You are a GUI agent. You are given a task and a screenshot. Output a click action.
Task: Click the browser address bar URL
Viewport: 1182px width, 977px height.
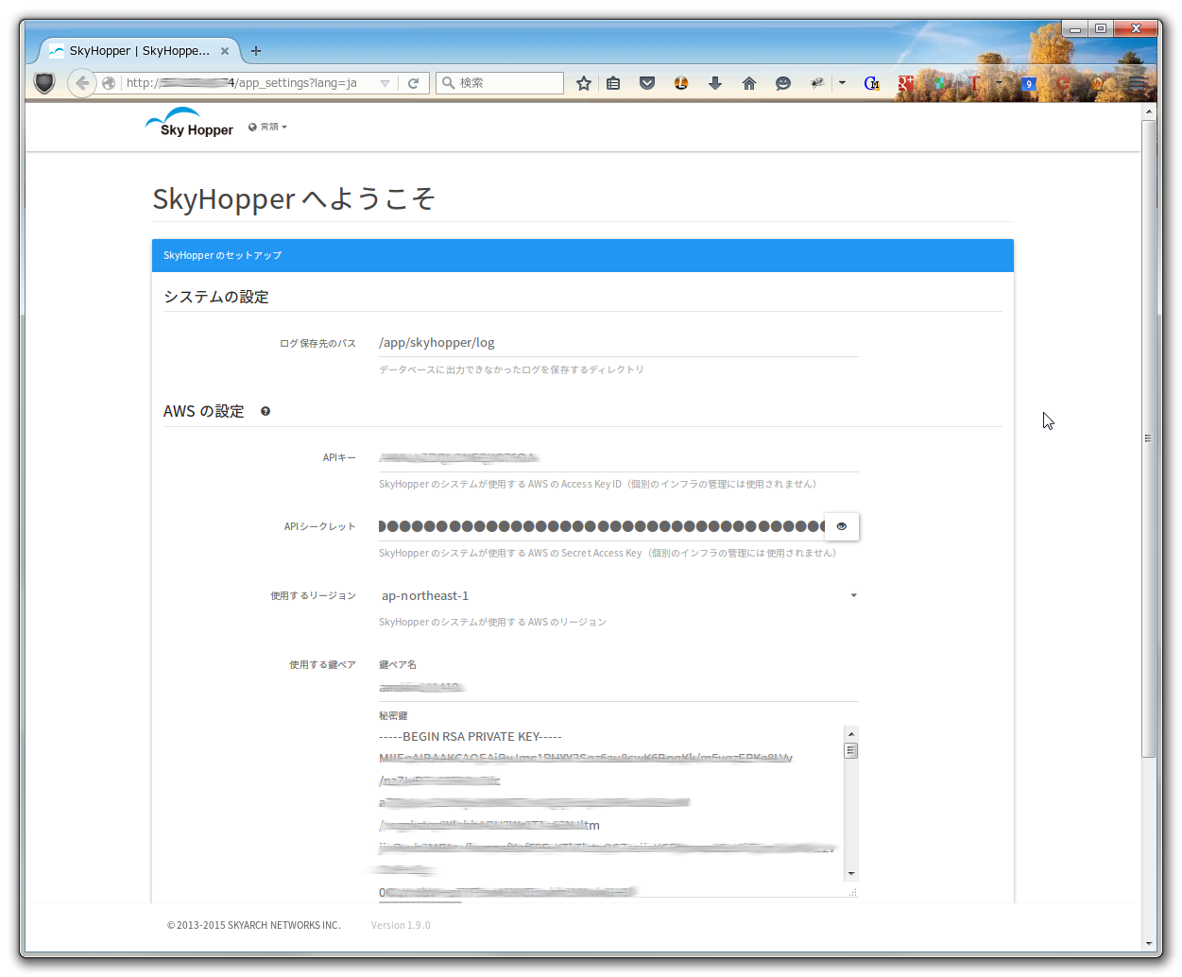click(242, 83)
